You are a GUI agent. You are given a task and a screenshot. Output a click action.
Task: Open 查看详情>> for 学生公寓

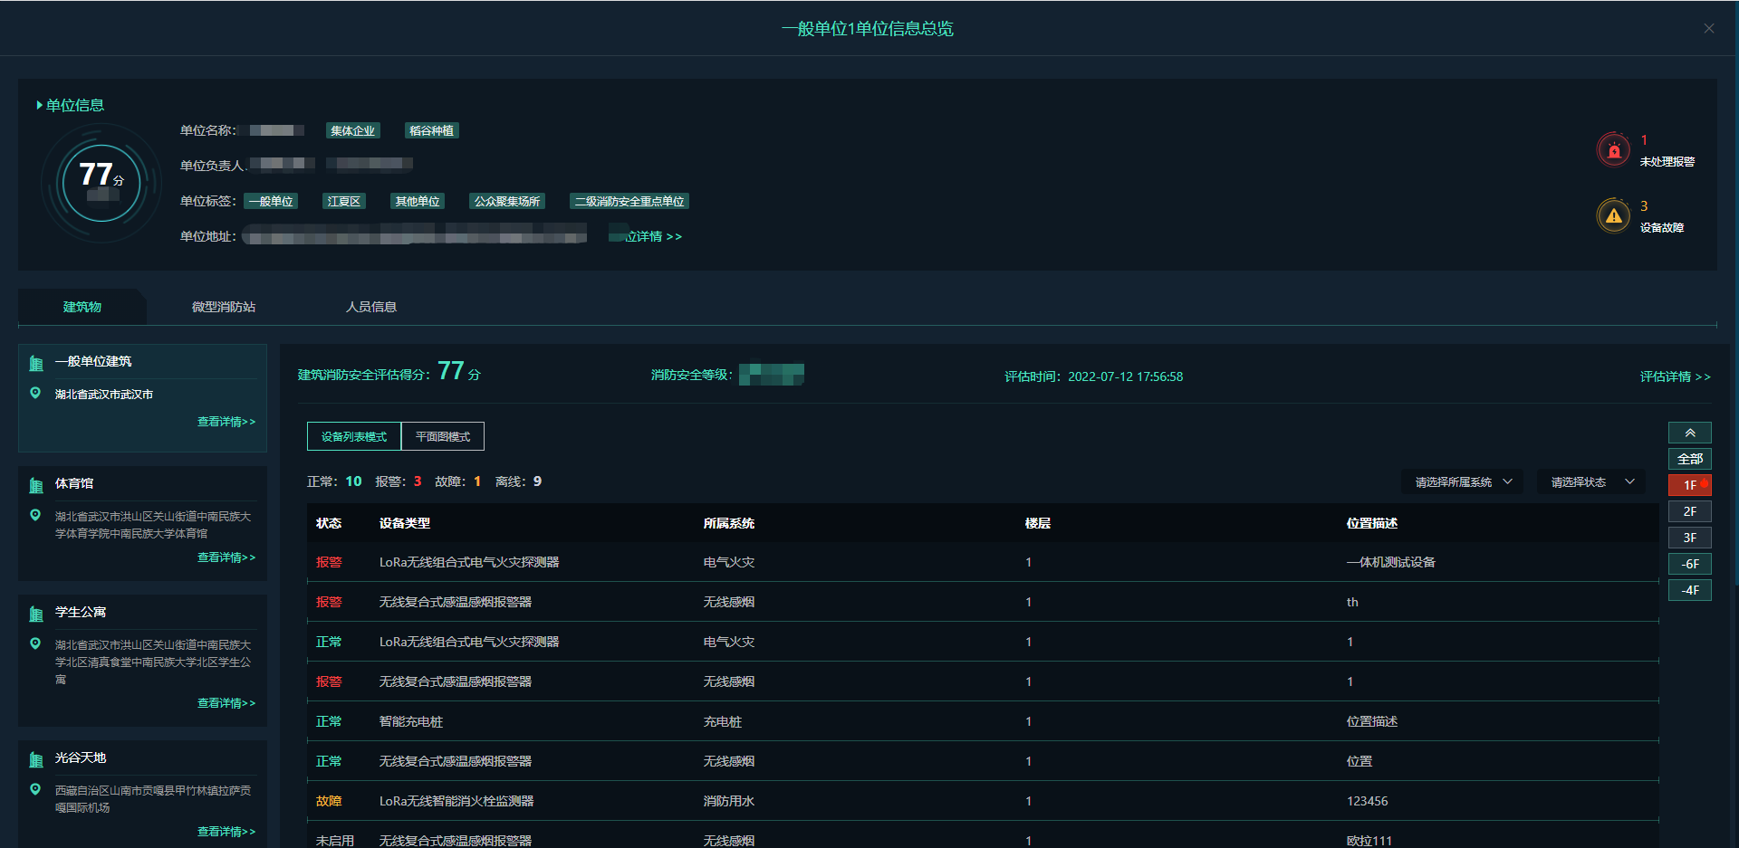[x=226, y=703]
